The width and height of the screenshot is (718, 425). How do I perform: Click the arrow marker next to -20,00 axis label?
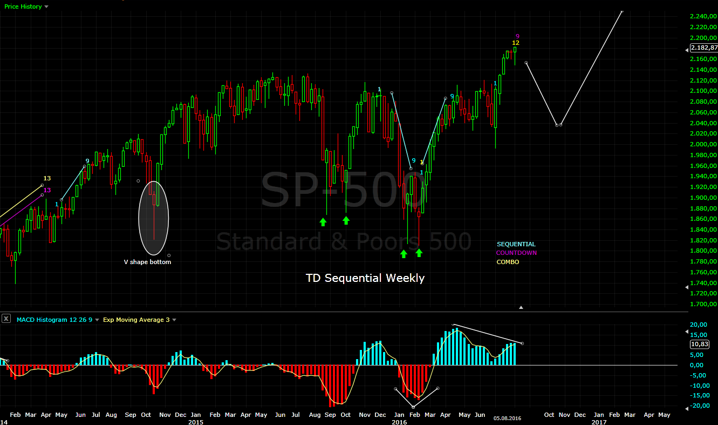click(686, 409)
